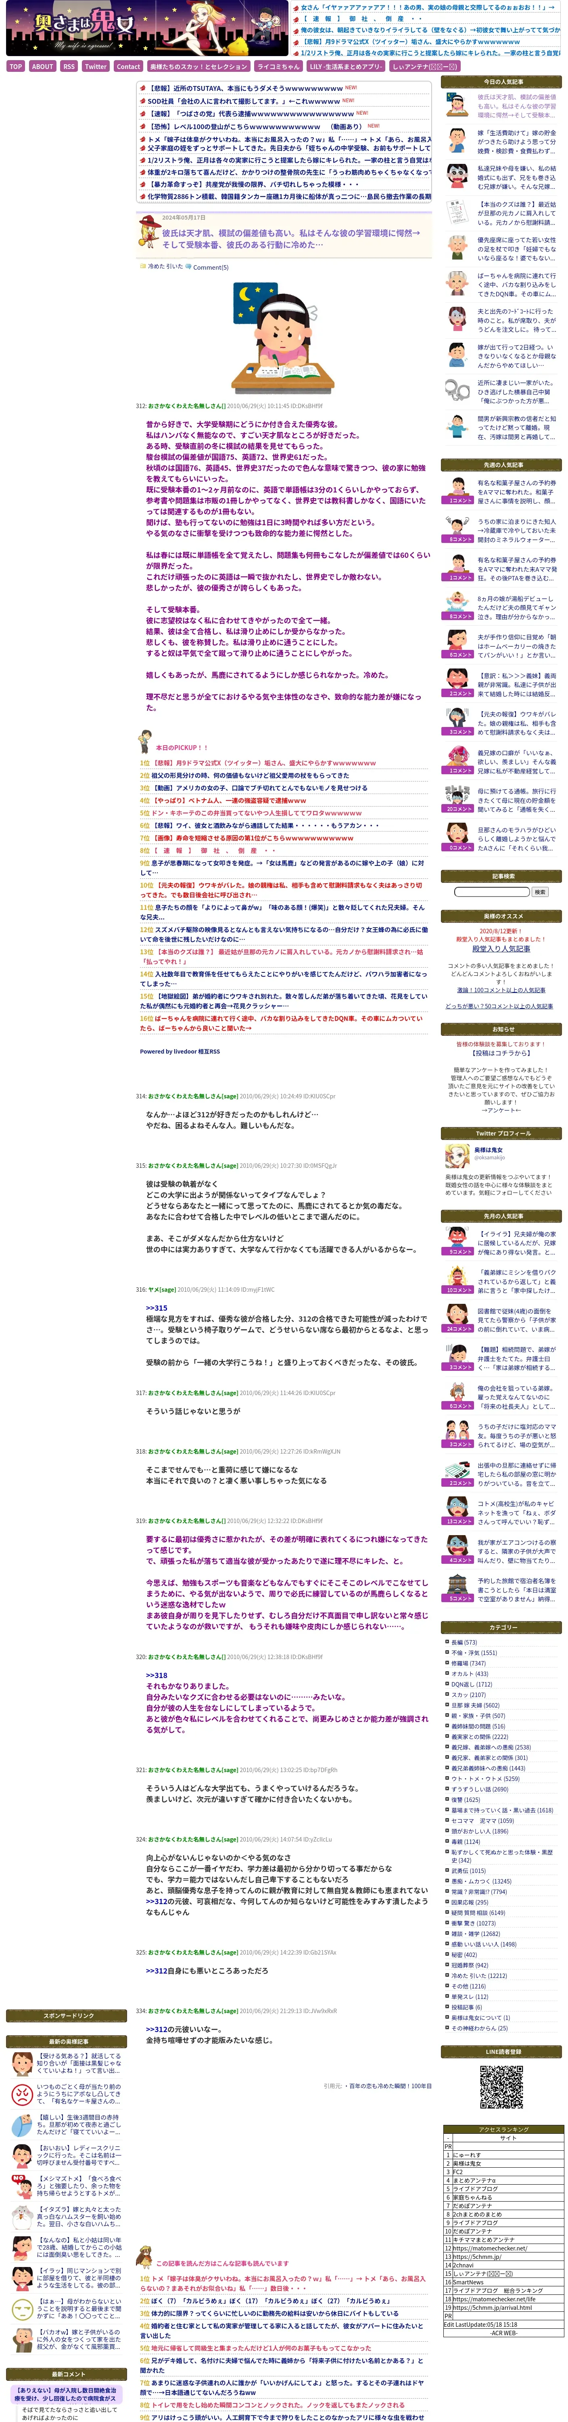Image resolution: width=568 pixels, height=2422 pixels.
Task: Click inside the 記事検索 search field
Action: (491, 891)
